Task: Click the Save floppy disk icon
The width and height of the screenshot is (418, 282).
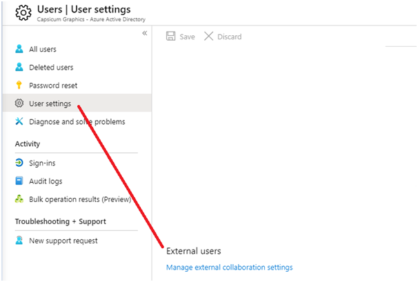Action: [171, 37]
